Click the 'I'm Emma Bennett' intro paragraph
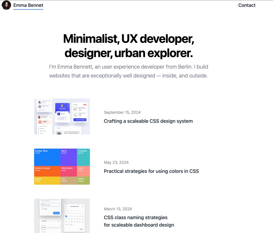This screenshot has height=233, width=273. point(129,71)
